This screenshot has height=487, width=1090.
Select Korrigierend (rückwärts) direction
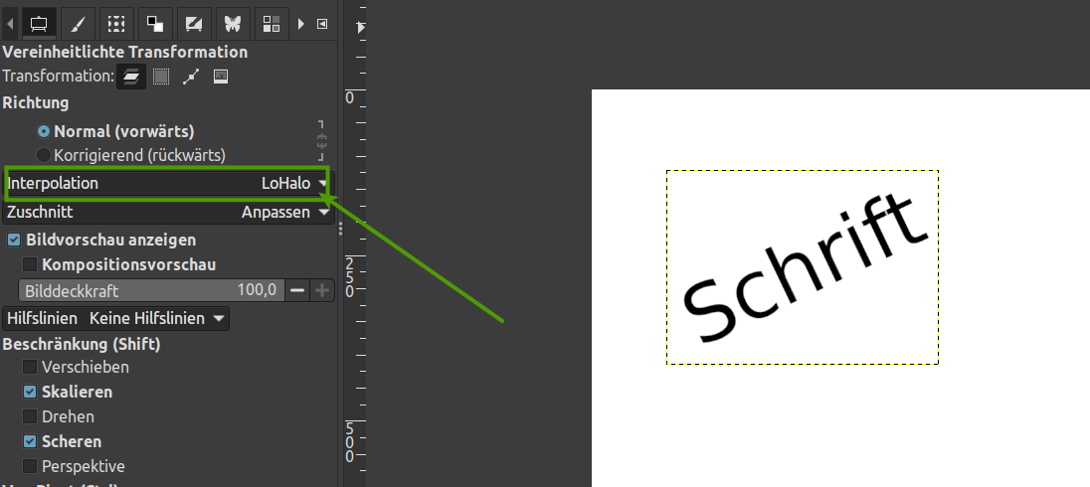click(x=132, y=155)
